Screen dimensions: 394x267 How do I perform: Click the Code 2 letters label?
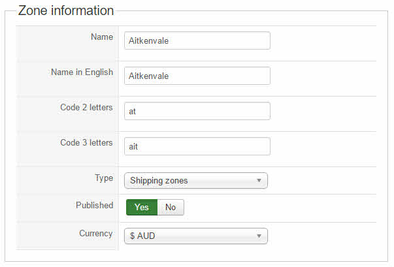point(86,107)
